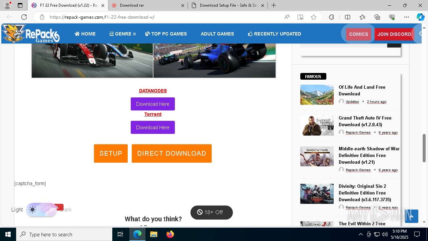
Task: Open a new tab with the plus icon
Action: 274,5
